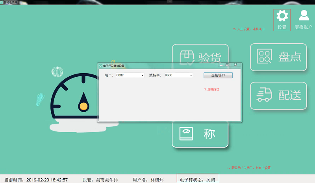
Task: Open 设置 via the gear icon
Action: click(x=282, y=17)
